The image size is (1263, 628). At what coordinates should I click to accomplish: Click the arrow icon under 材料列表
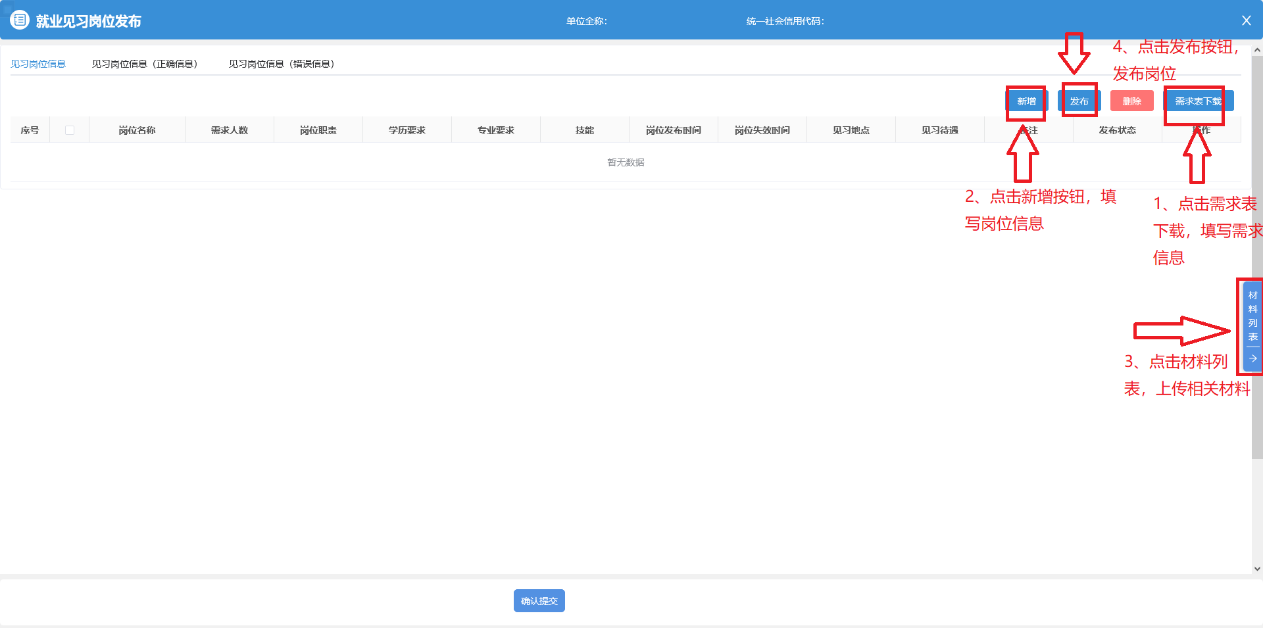[1253, 359]
